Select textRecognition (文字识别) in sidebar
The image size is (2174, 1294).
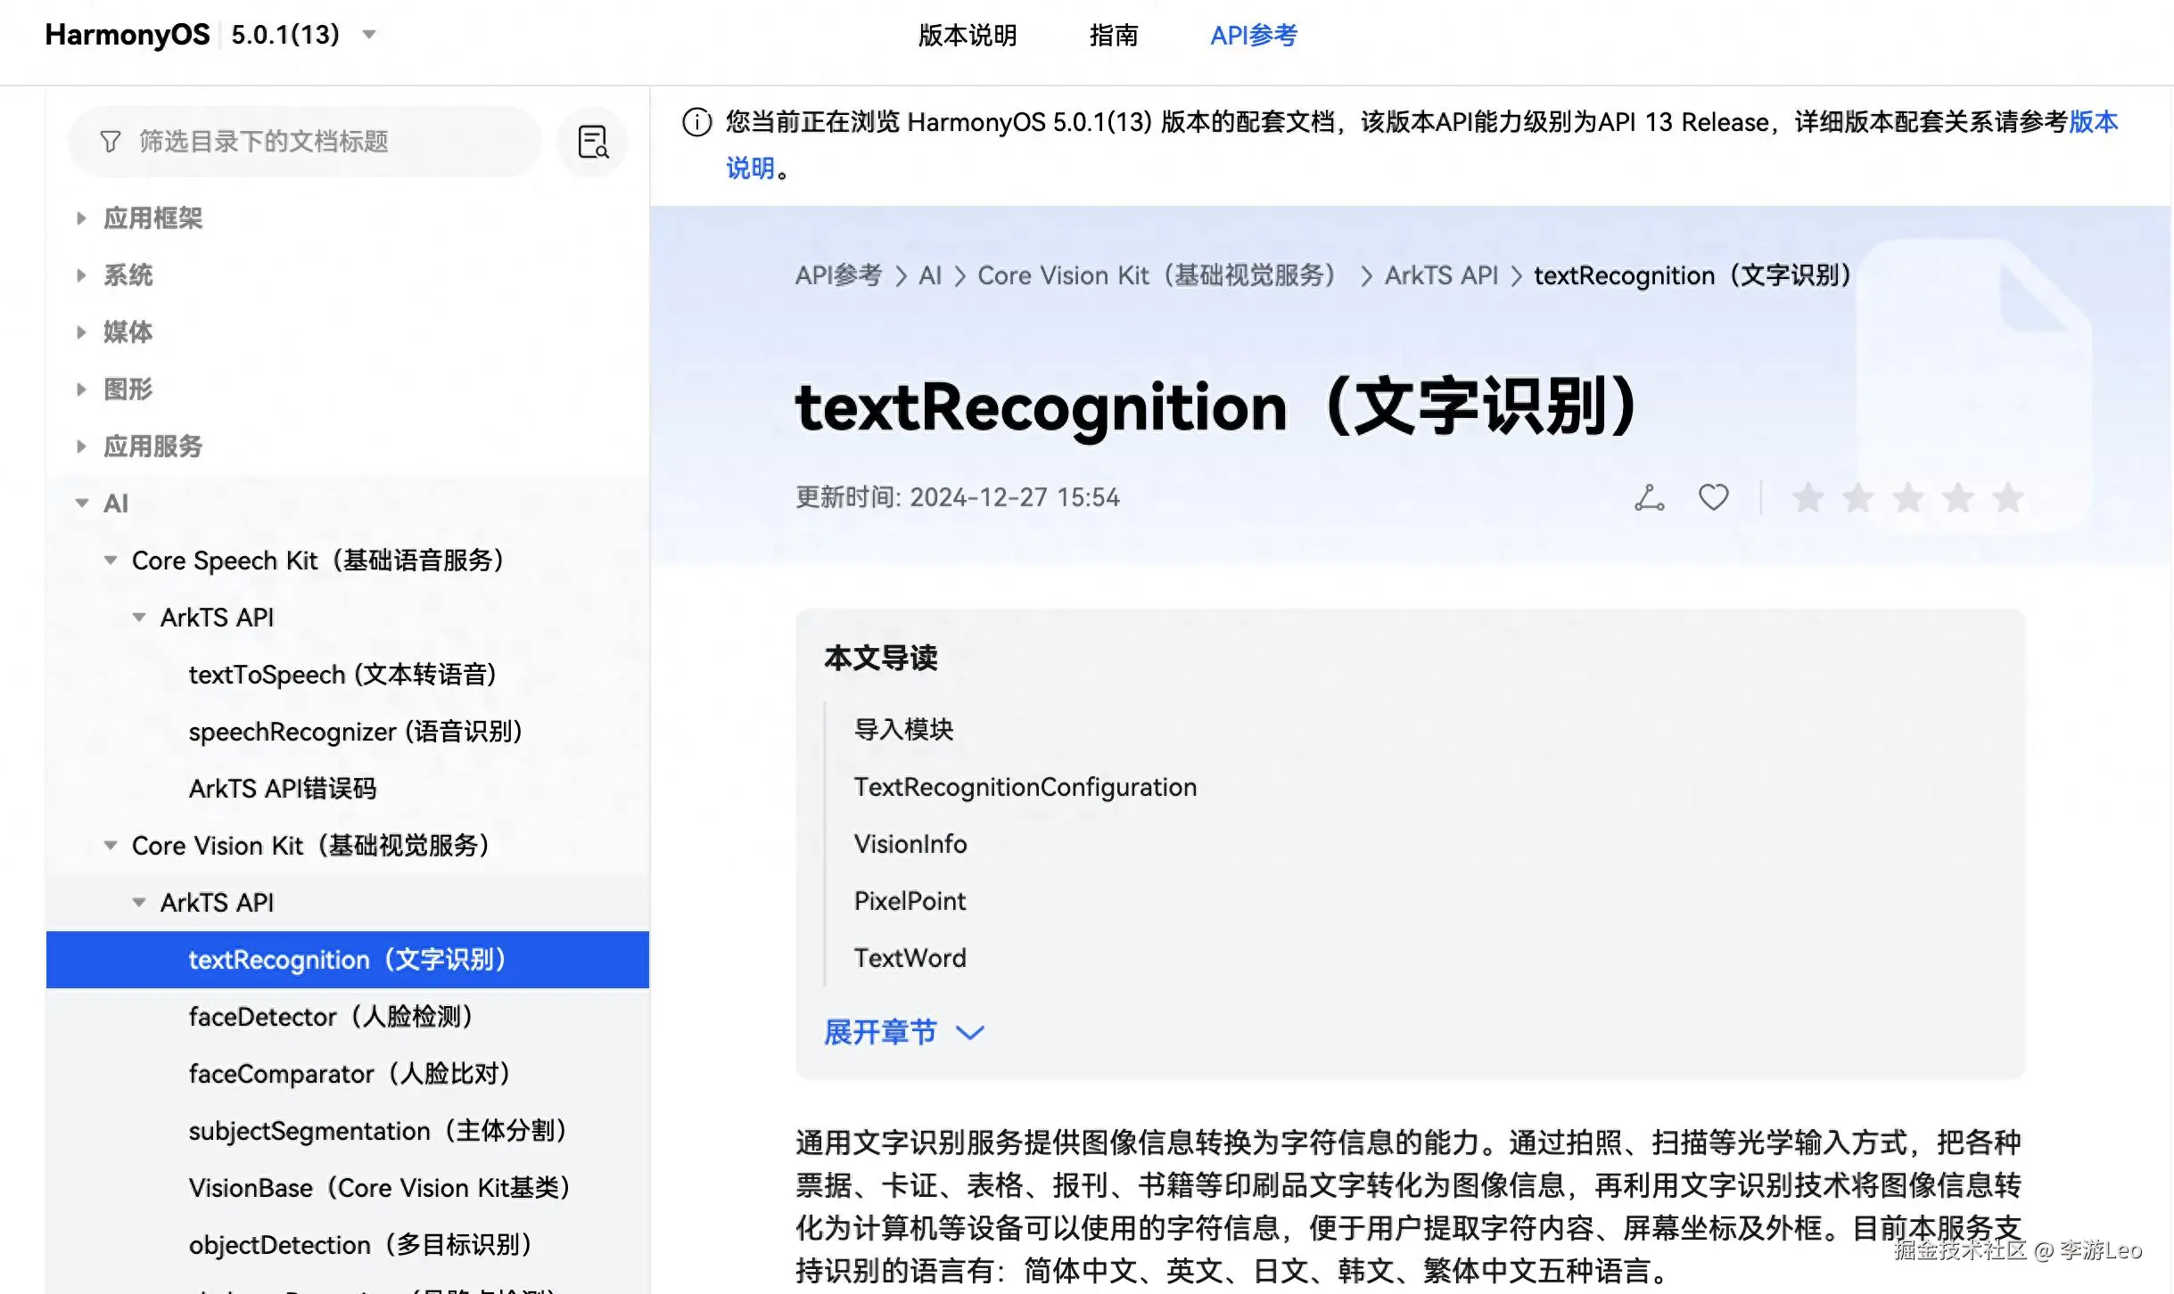(x=348, y=960)
